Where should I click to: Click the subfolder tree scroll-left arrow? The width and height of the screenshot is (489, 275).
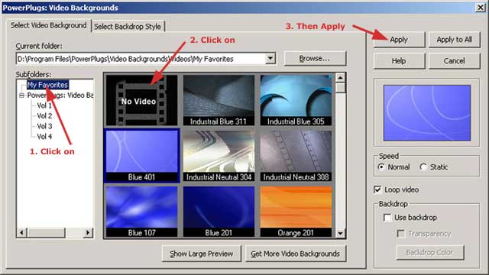(x=22, y=232)
